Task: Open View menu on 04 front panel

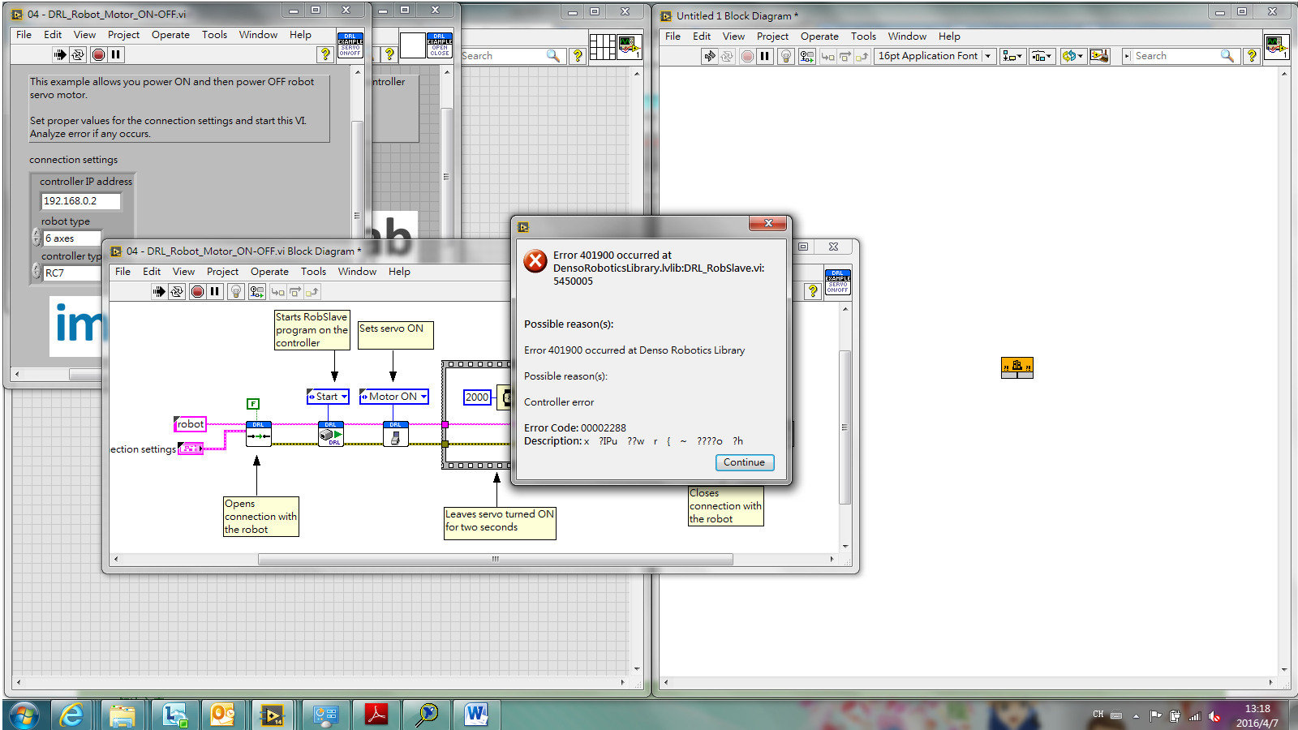Action: [84, 34]
